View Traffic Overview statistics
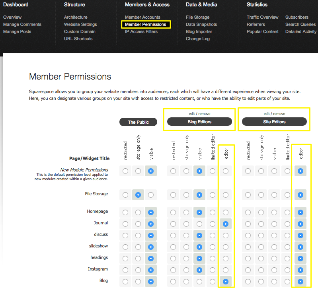318x288 pixels. coord(262,17)
